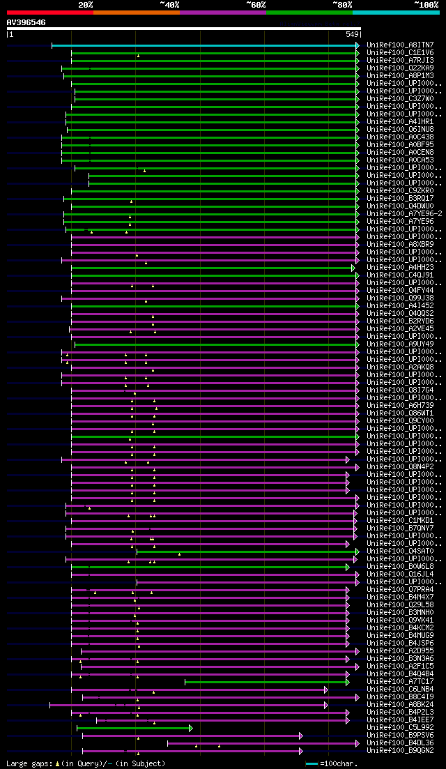Click the UniRef100_A8XBR9 label
Screen dimensions: 446x769
pos(400,244)
